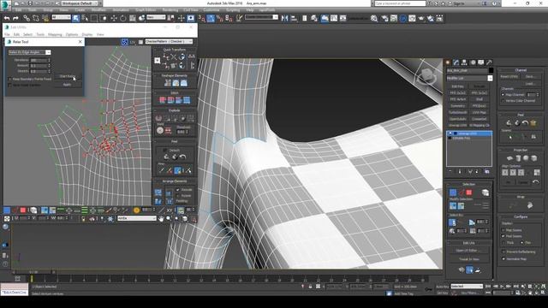The image size is (548, 308).
Task: Open the Mapping menu in Edit UVWs
Action: point(55,34)
